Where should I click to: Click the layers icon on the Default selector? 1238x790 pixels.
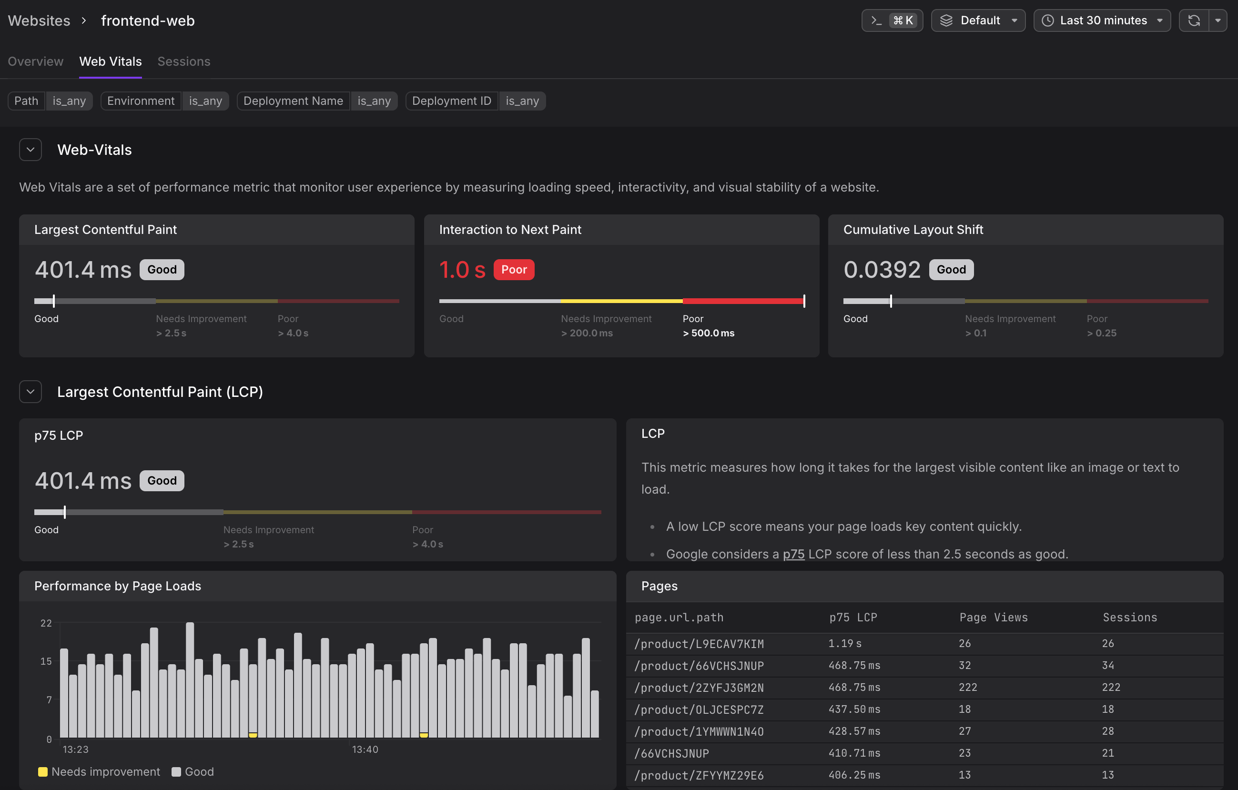[x=947, y=20]
